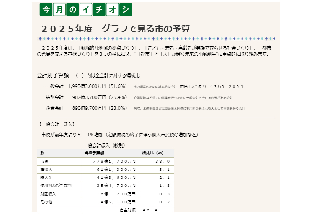
Task: Click the ratio cell 0.3
Action: point(157,194)
